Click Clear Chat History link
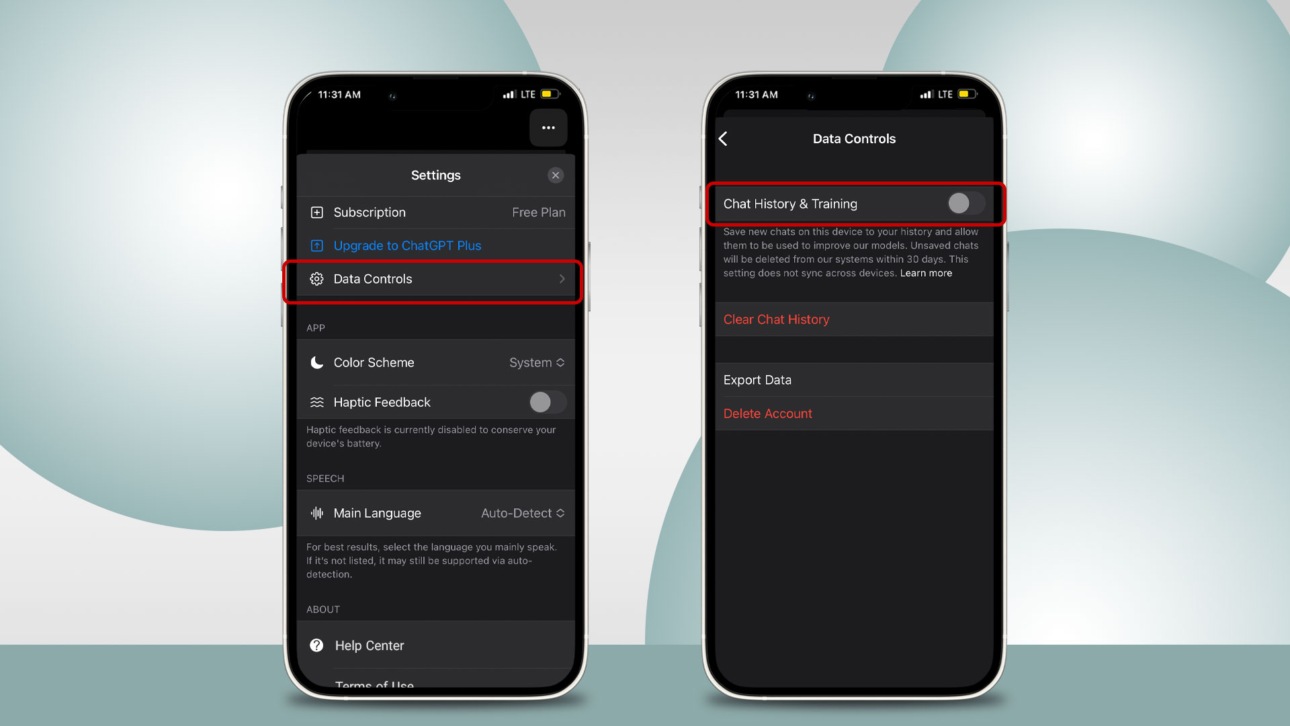The width and height of the screenshot is (1290, 726). [775, 319]
